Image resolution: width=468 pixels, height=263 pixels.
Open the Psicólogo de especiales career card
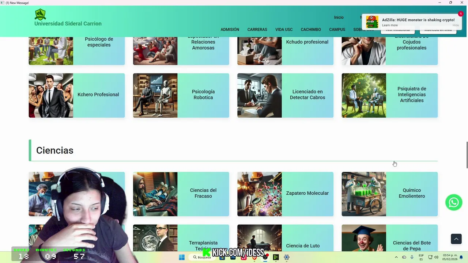click(x=77, y=51)
